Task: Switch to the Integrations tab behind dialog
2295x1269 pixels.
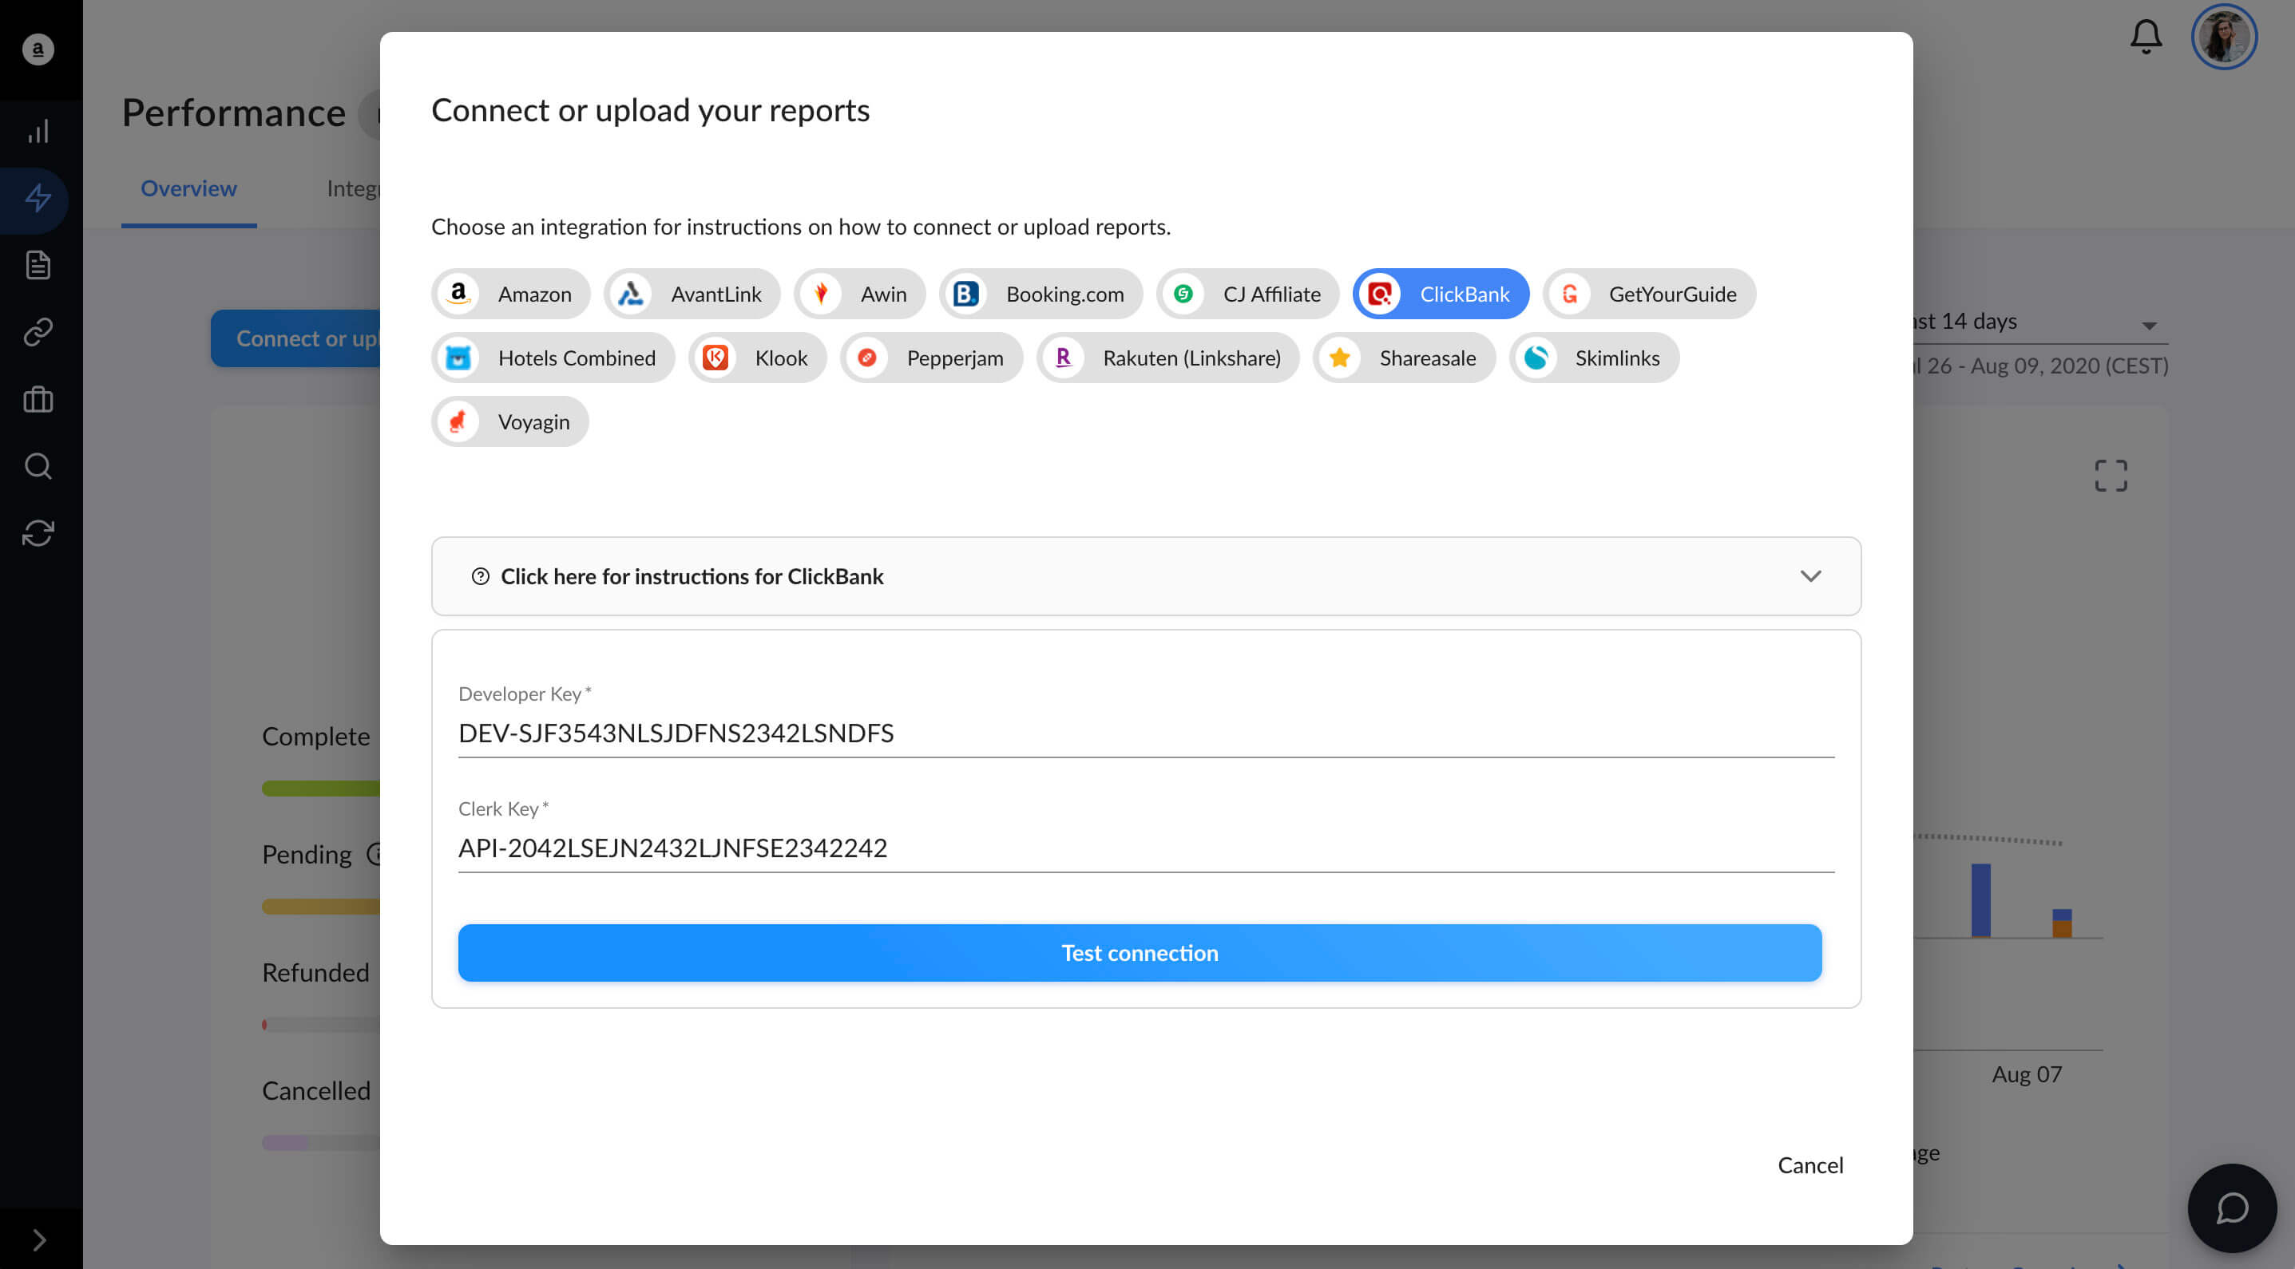Action: 353,189
